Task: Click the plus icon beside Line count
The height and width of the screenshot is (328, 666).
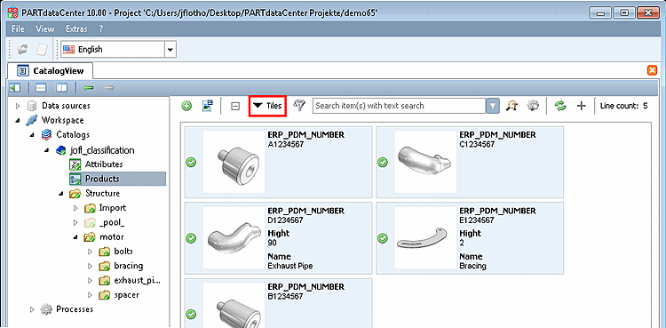Action: [581, 106]
